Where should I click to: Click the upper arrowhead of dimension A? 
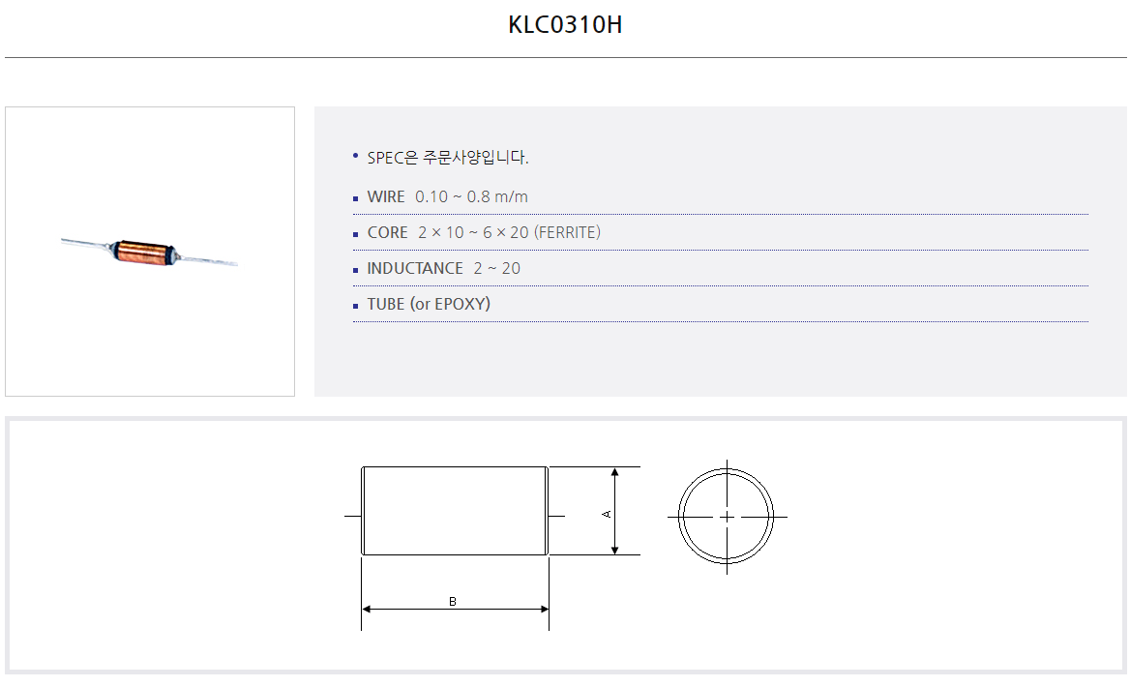615,473
